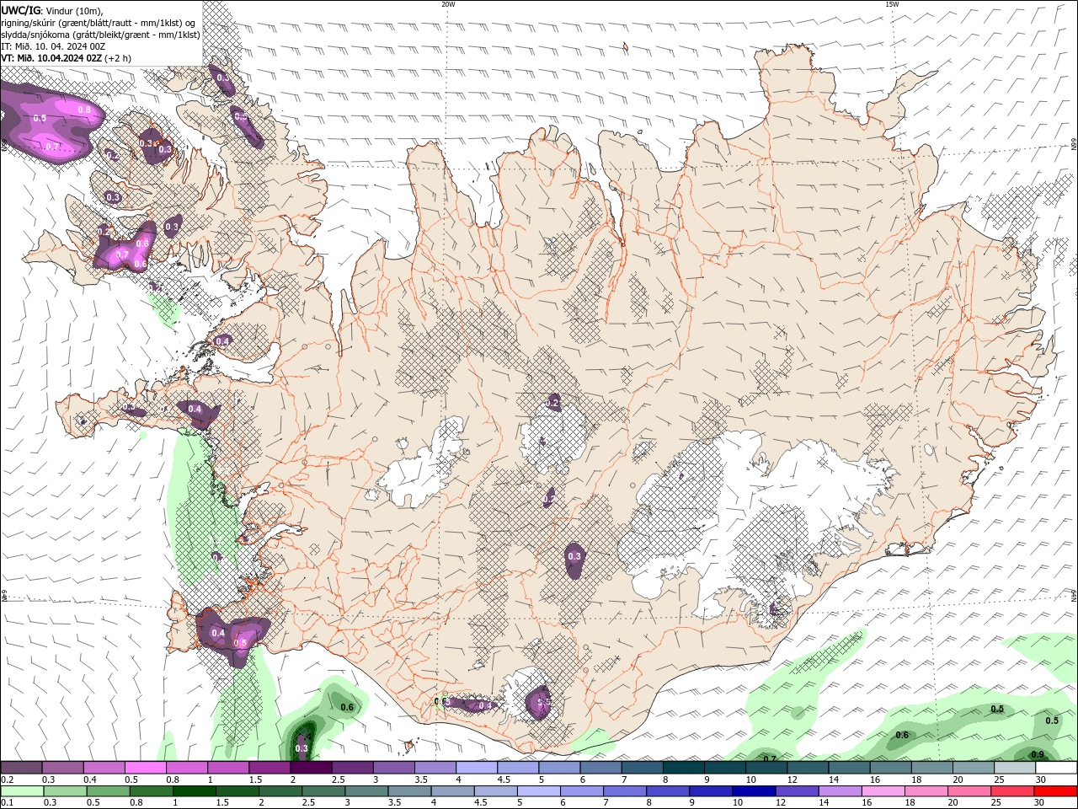Click the '0.9' precipitation value on the map
The image size is (1078, 809).
coord(1038,755)
